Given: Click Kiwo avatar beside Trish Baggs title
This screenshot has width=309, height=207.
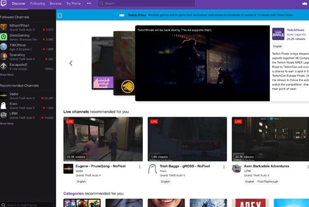Looking at the screenshot, I should click(153, 169).
